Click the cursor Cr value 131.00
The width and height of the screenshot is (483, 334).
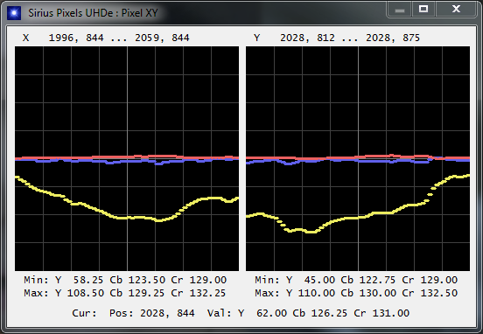coord(391,313)
